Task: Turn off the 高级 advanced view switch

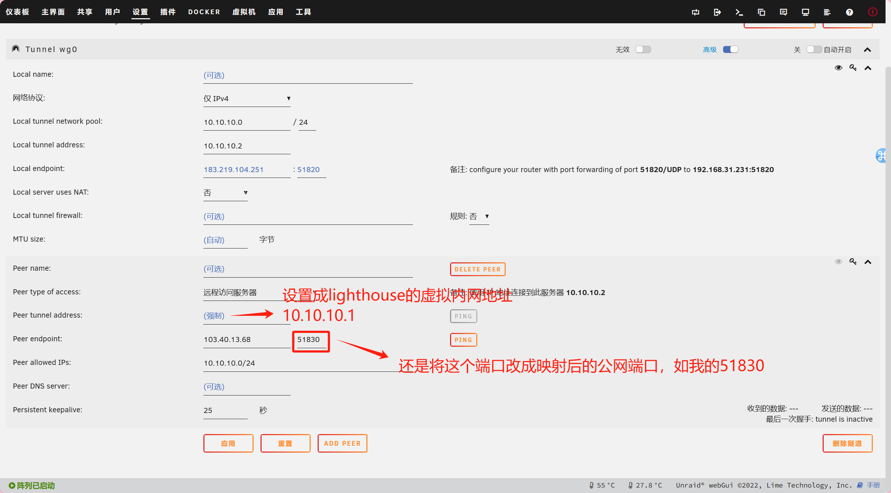Action: [730, 49]
